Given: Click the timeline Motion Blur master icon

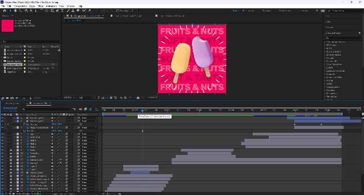Looking at the screenshot, I should pos(90,109).
